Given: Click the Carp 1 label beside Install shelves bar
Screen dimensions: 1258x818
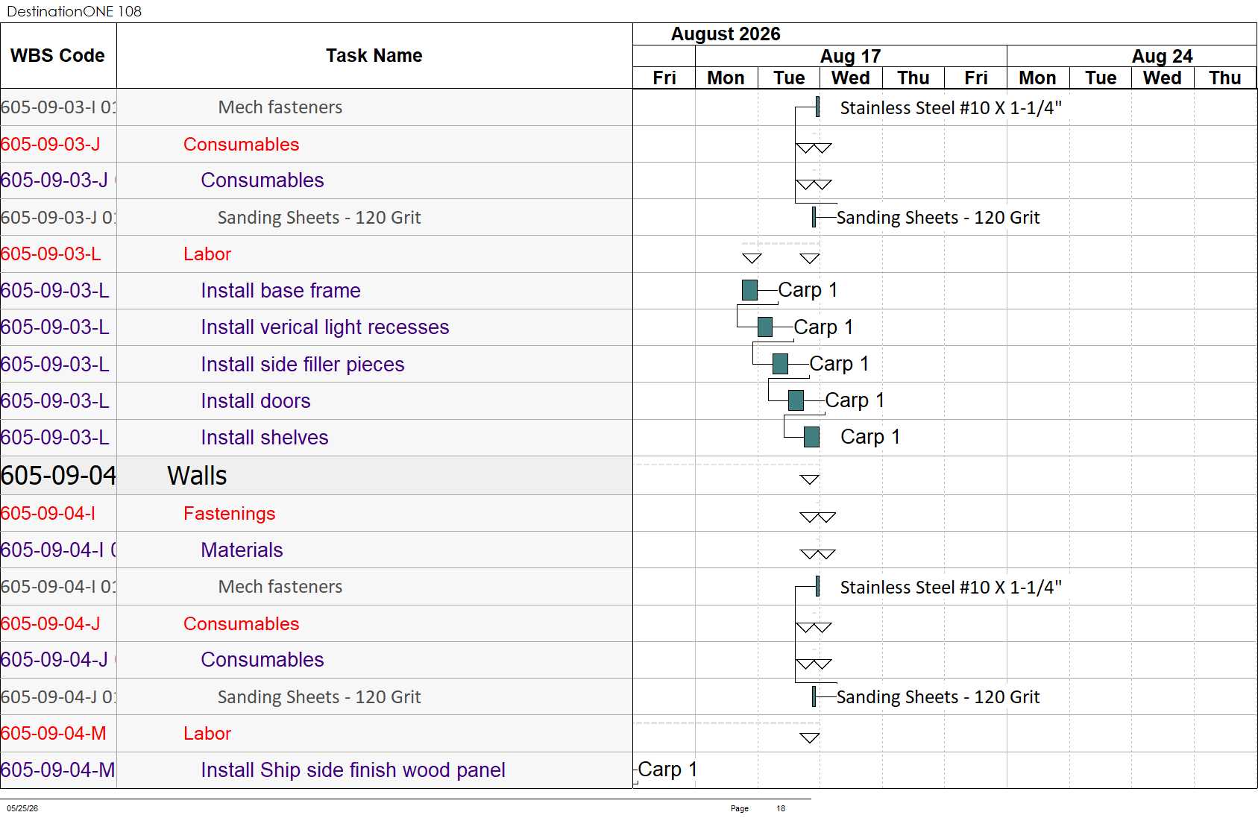Looking at the screenshot, I should tap(870, 437).
